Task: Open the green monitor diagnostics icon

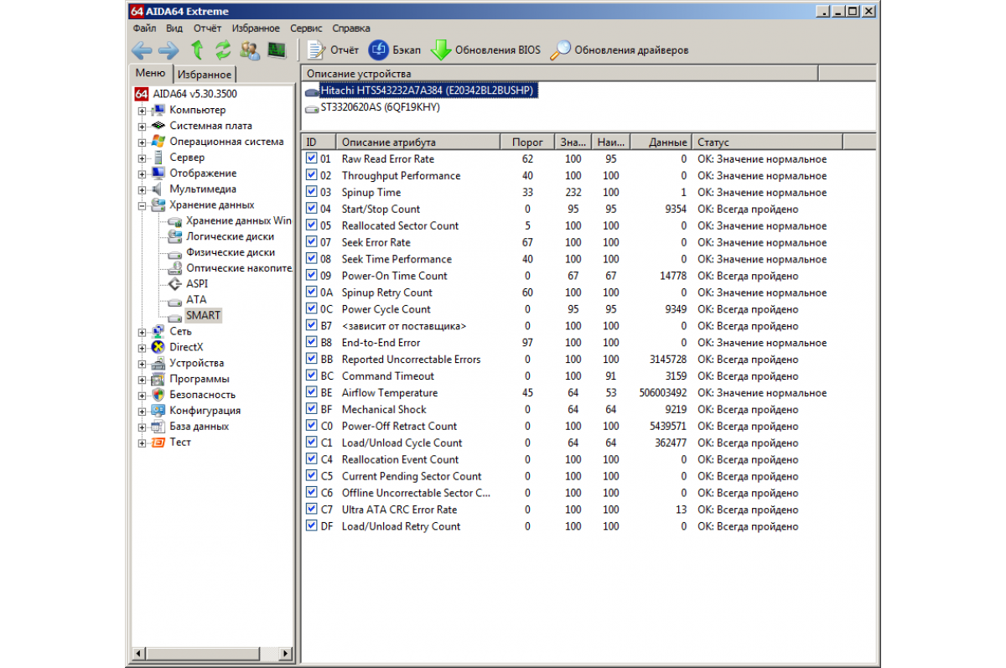Action: (276, 50)
